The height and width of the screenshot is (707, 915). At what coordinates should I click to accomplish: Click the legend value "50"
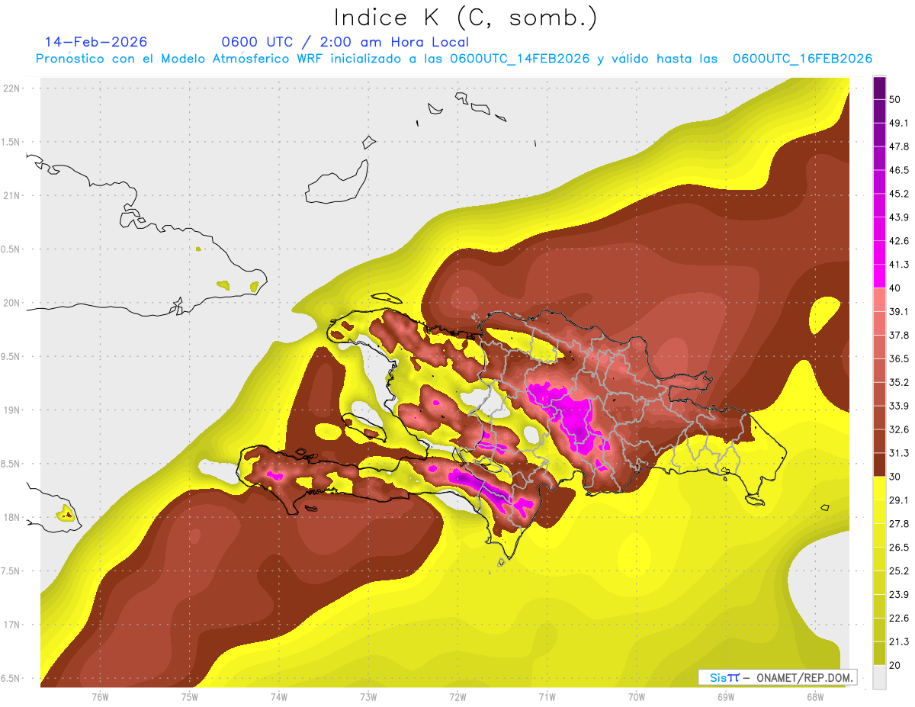click(895, 99)
